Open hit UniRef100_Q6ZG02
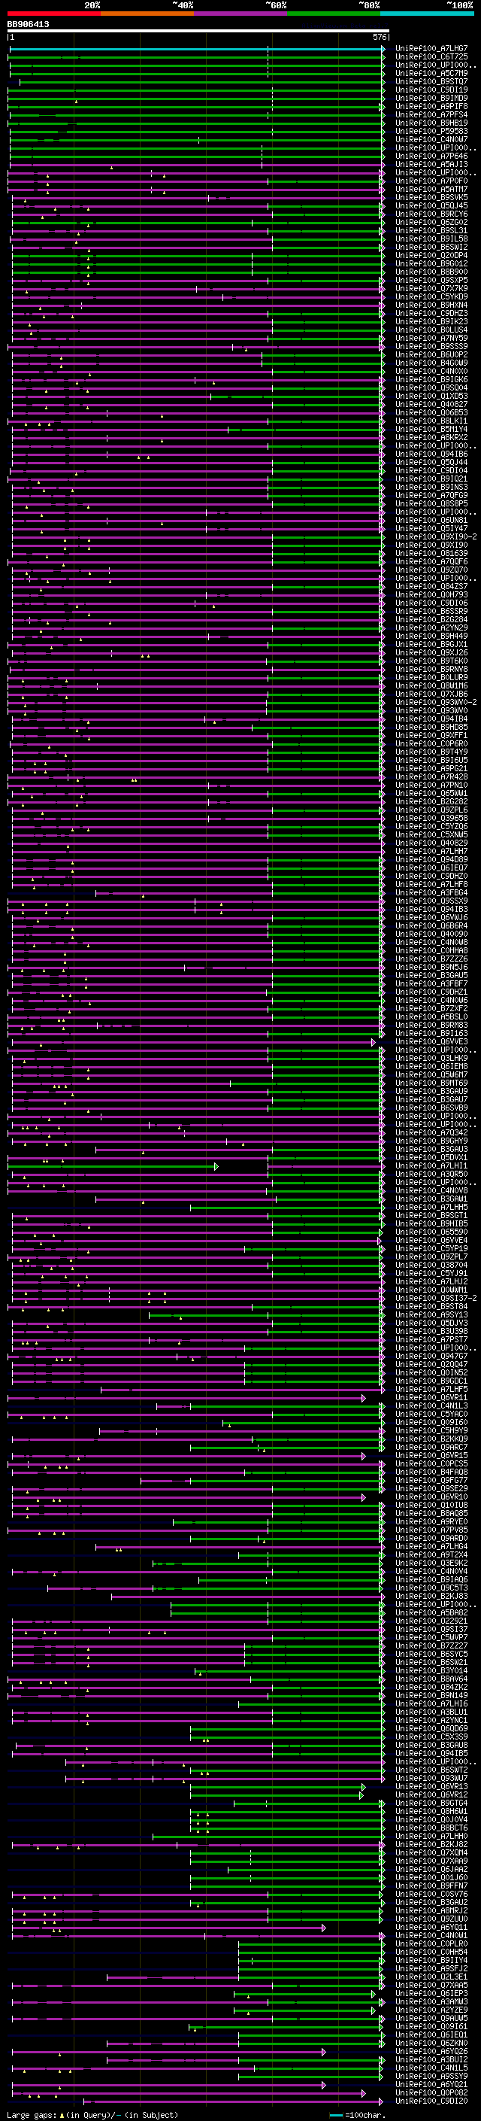Screen dimensions: 481x2121 (x=431, y=222)
